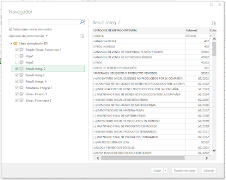The width and height of the screenshot is (226, 180).
Task: Click horizontal scrollbar left arrow
Action: pyautogui.click(x=98, y=158)
